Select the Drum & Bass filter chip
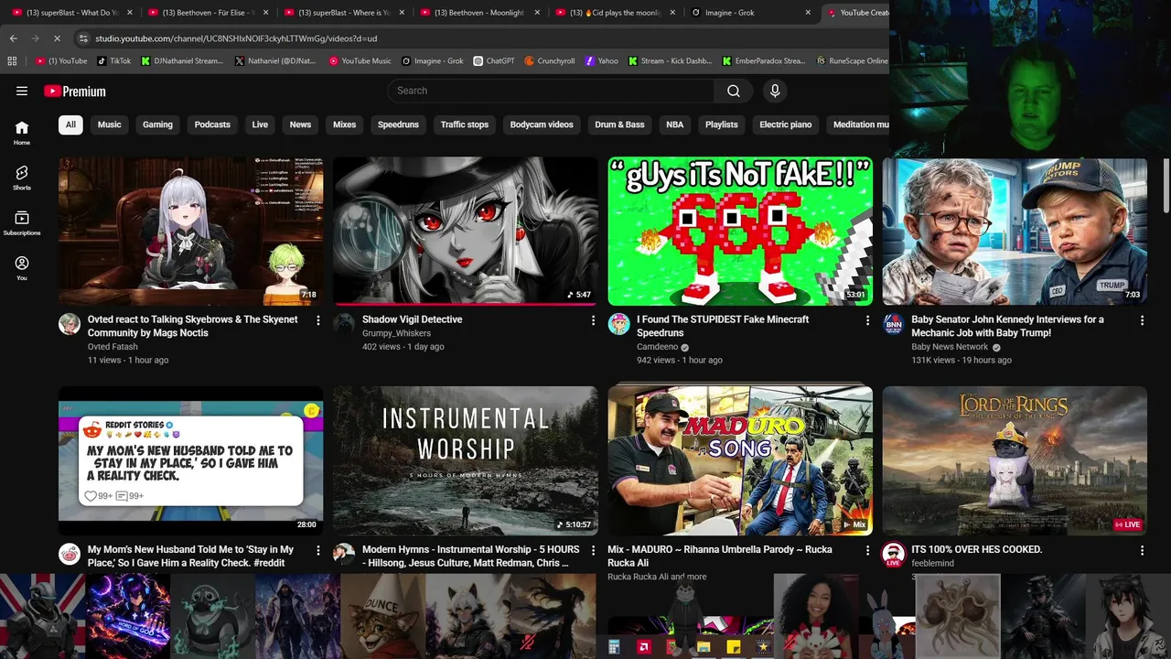This screenshot has width=1171, height=659. (619, 124)
